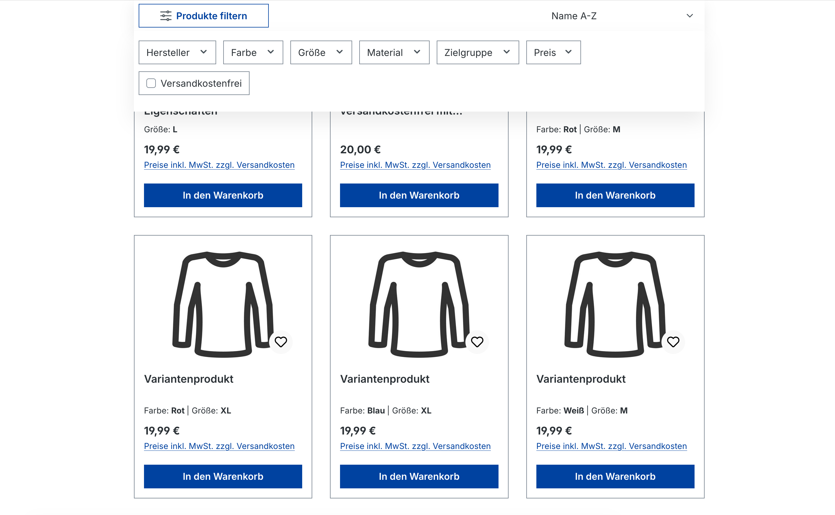Open shipping info link under 20,00 € product
This screenshot has width=835, height=515.
tap(415, 165)
